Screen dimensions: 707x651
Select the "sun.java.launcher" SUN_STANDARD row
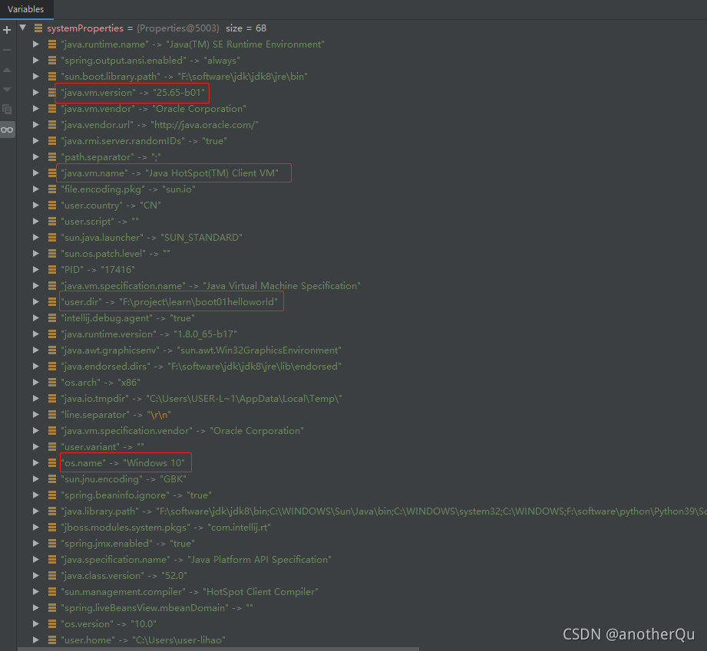point(151,238)
